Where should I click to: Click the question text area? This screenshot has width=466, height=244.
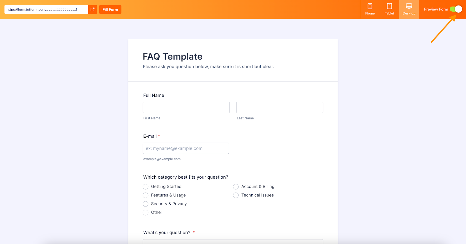point(233,241)
